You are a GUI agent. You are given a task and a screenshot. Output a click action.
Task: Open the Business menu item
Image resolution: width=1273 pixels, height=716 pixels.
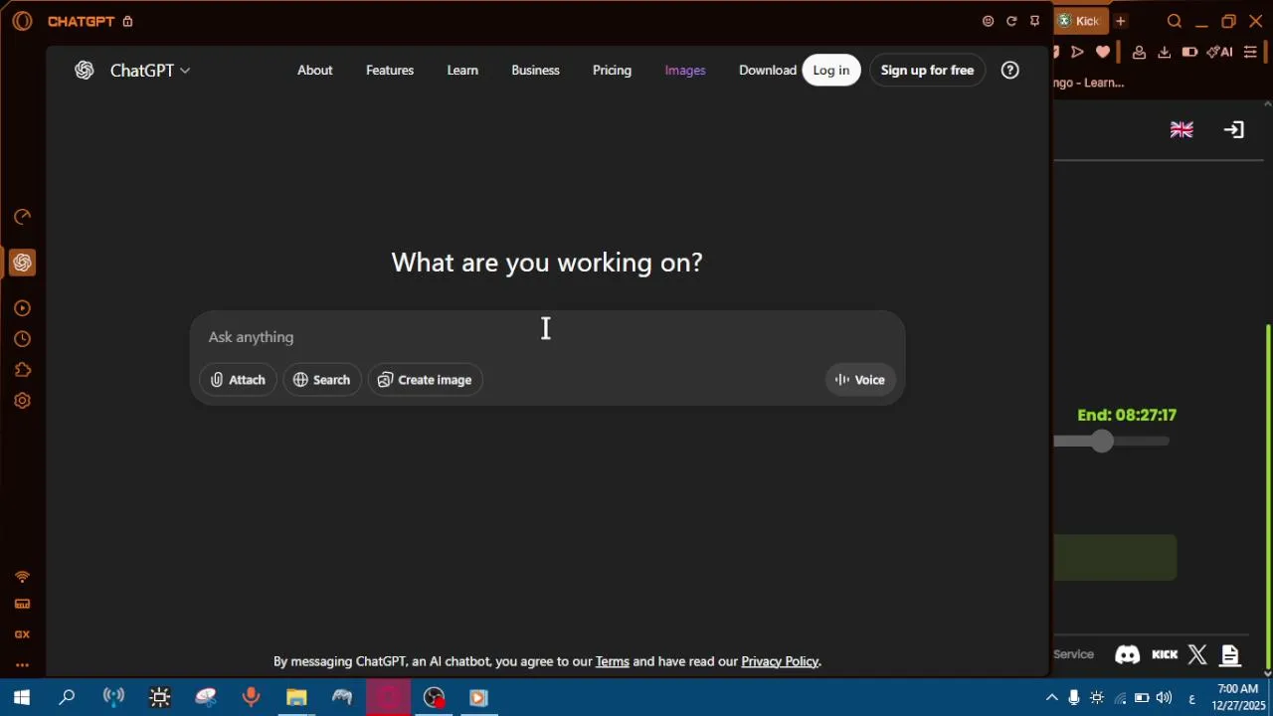[535, 71]
